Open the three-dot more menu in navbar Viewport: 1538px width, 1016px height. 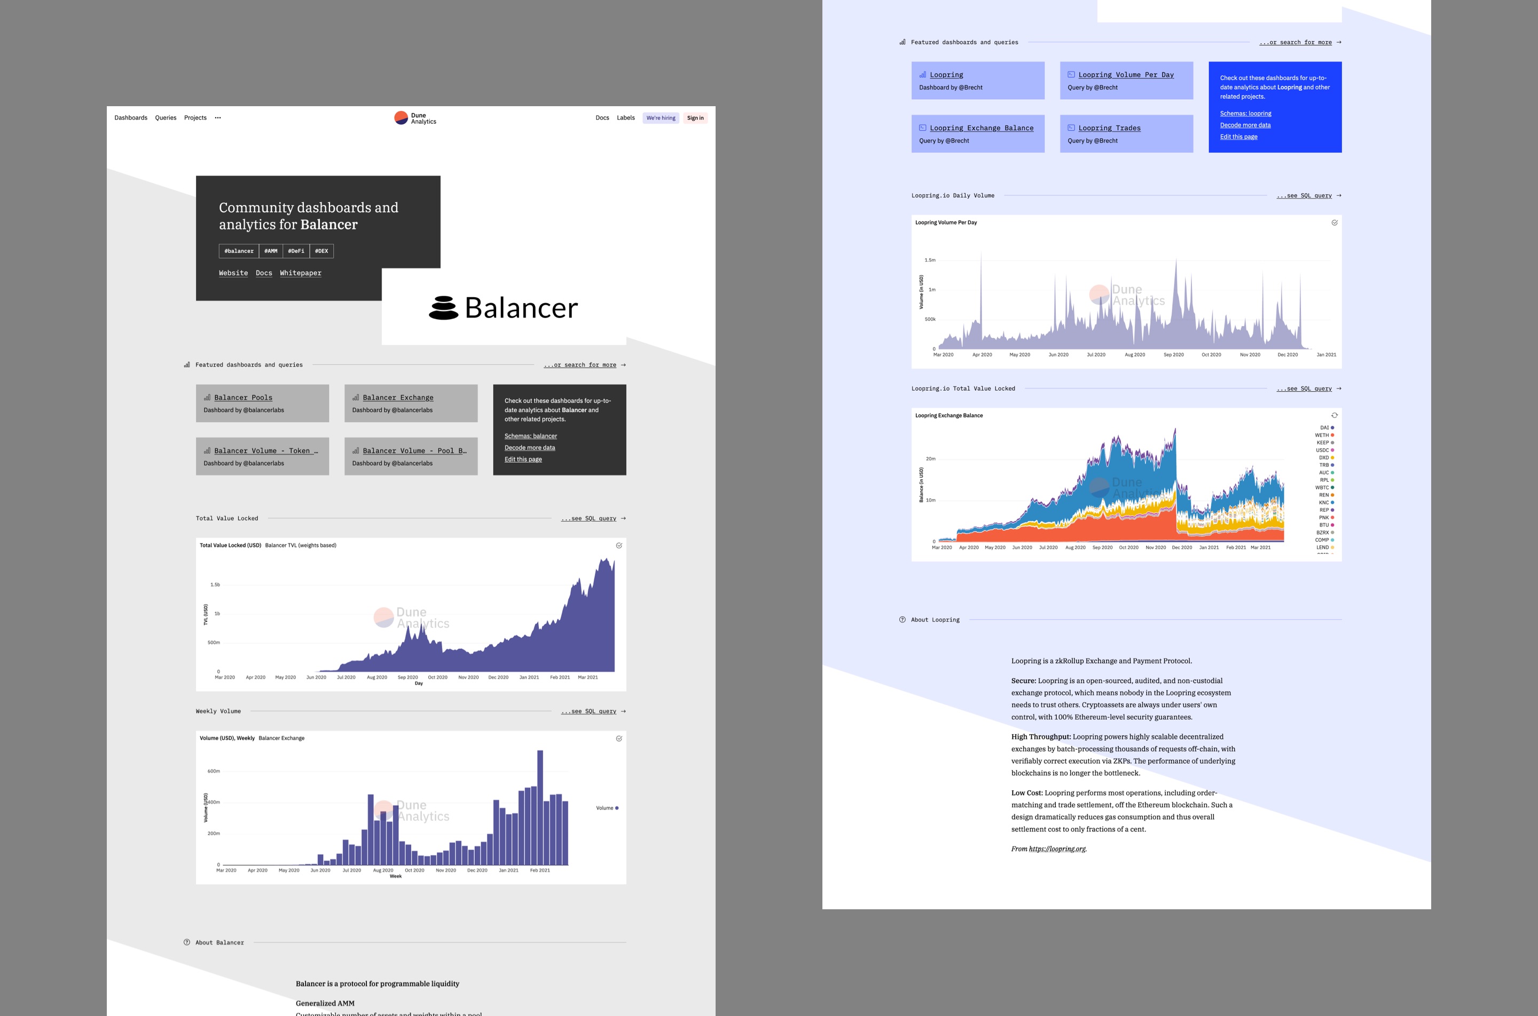(218, 118)
